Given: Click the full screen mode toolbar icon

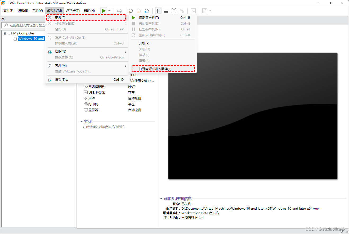Looking at the screenshot, I should [174, 11].
